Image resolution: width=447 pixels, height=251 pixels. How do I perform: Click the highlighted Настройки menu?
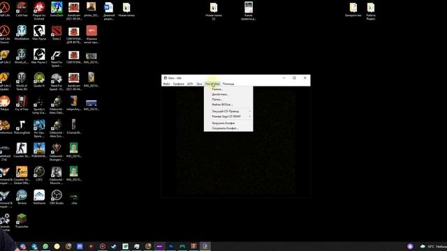coord(212,84)
